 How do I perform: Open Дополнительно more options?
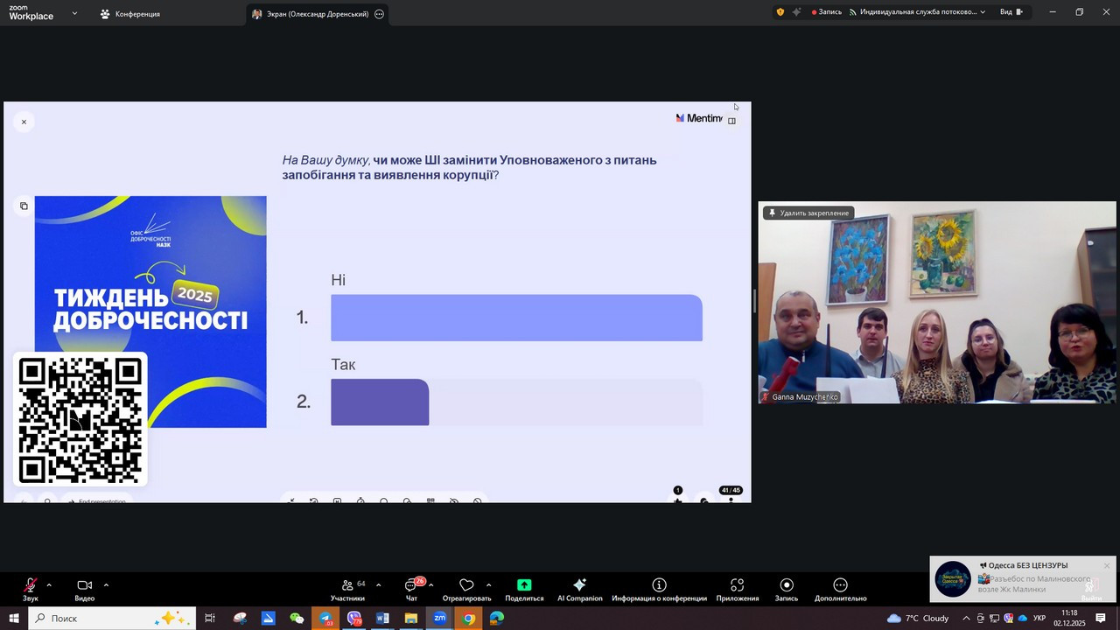pyautogui.click(x=840, y=590)
